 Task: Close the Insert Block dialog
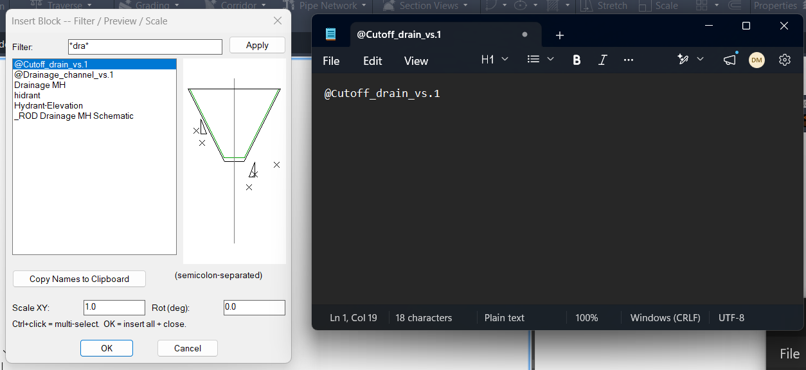278,21
